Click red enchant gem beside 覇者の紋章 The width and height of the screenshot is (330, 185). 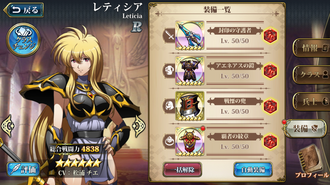pyautogui.click(x=270, y=141)
